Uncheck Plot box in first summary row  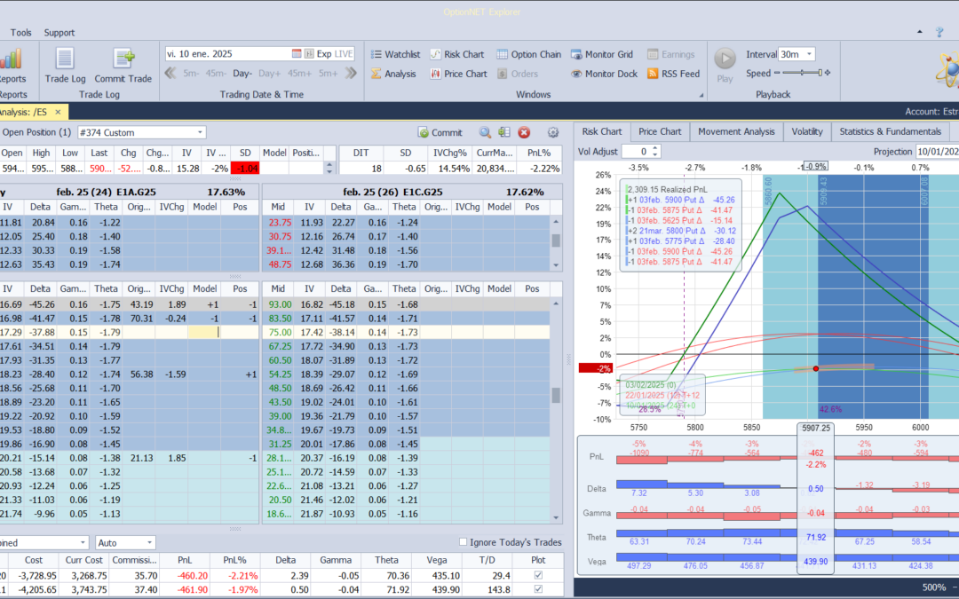537,575
